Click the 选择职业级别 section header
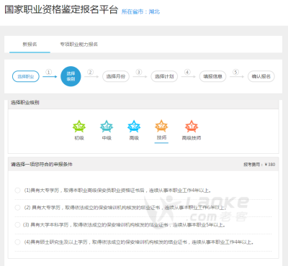Image resolution: width=288 pixels, height=266 pixels. pyautogui.click(x=25, y=103)
